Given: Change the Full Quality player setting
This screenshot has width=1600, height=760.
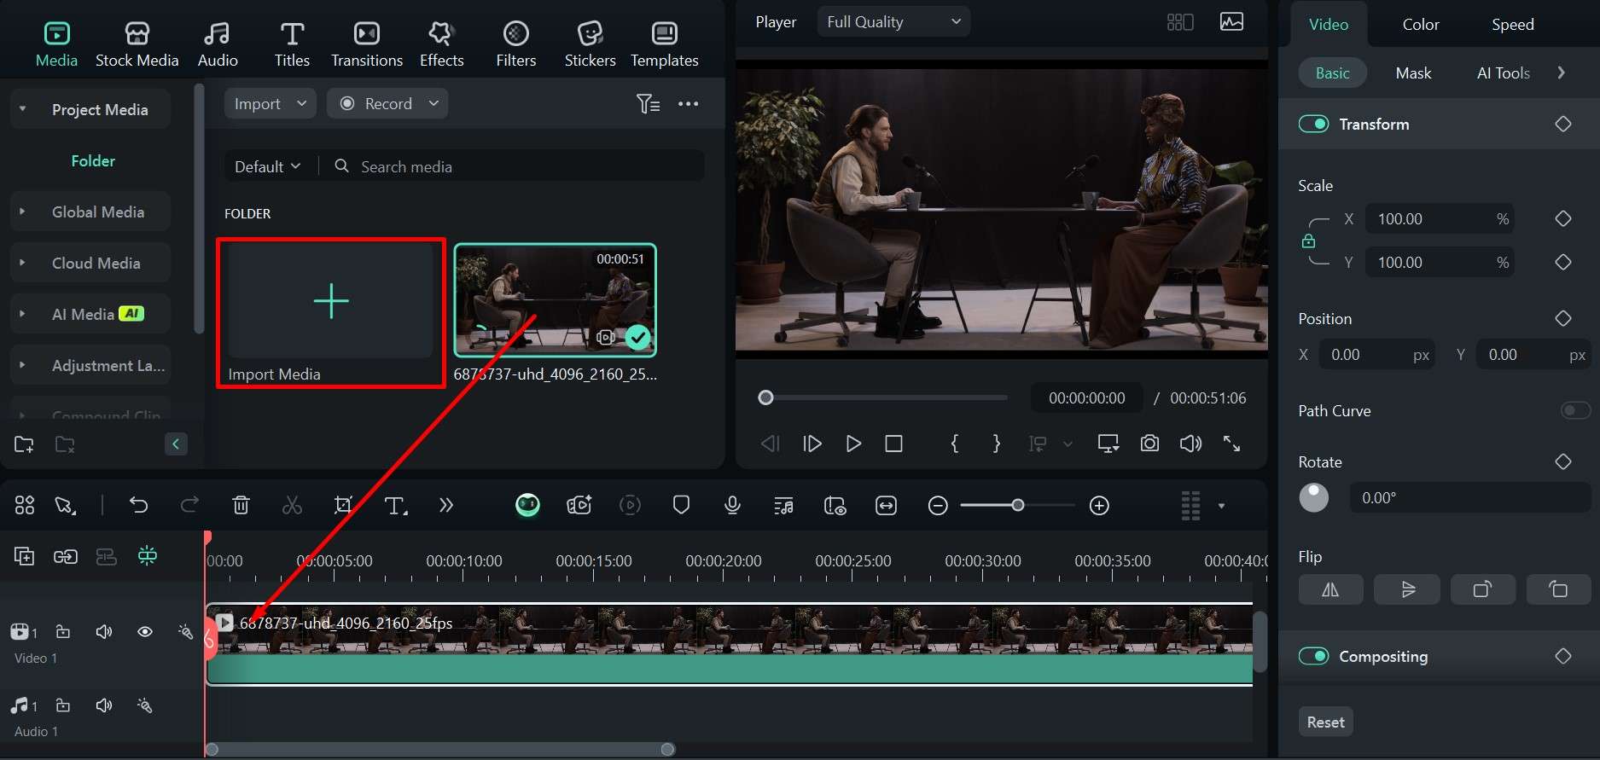Looking at the screenshot, I should 893,22.
